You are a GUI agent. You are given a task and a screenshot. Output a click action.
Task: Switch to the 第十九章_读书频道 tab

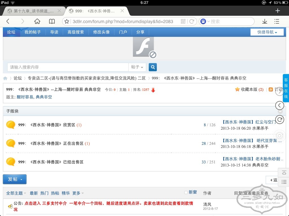(34, 11)
